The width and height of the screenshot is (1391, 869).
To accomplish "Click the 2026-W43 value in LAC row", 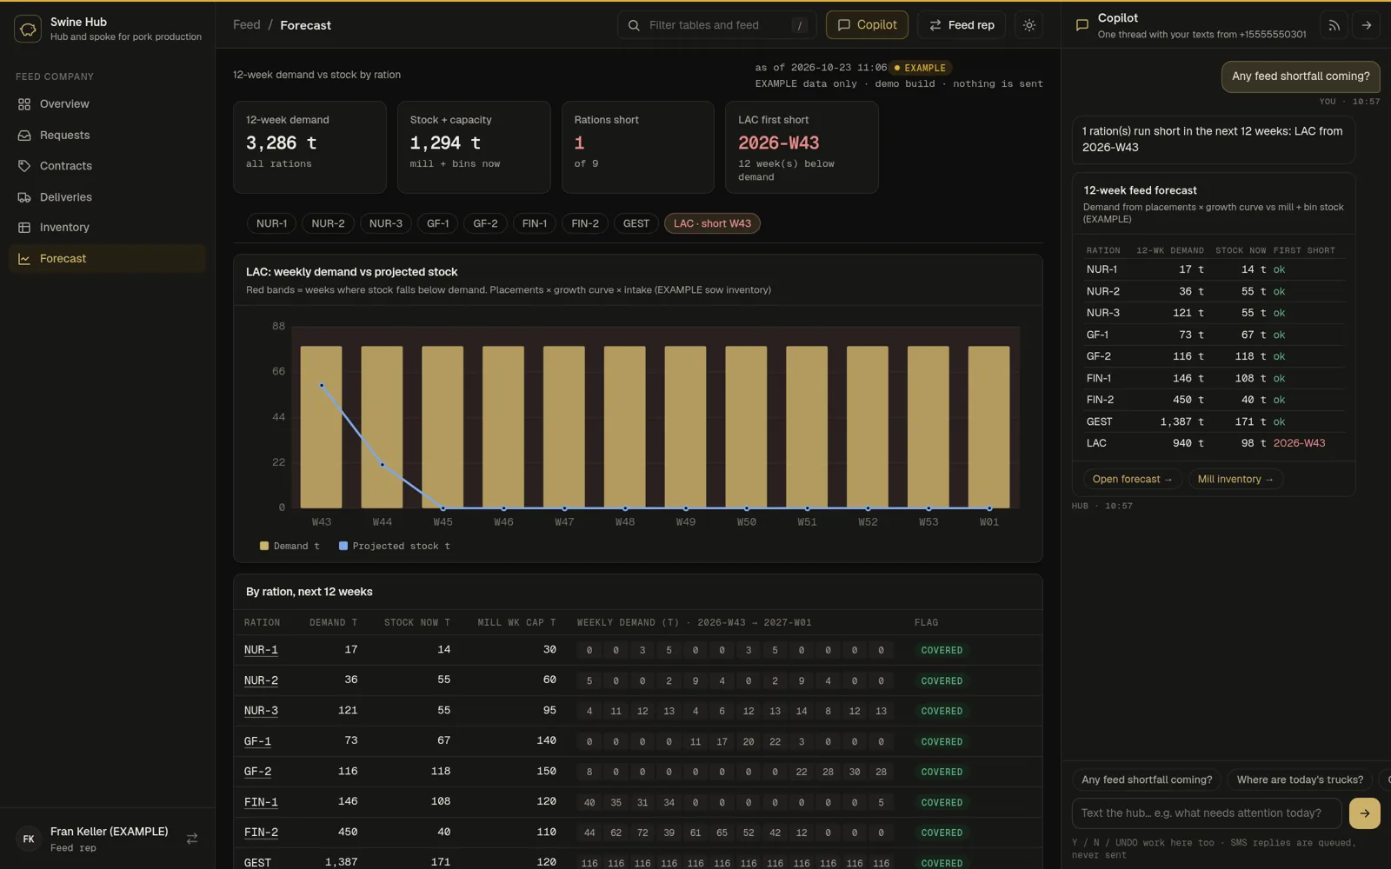I will [1299, 443].
